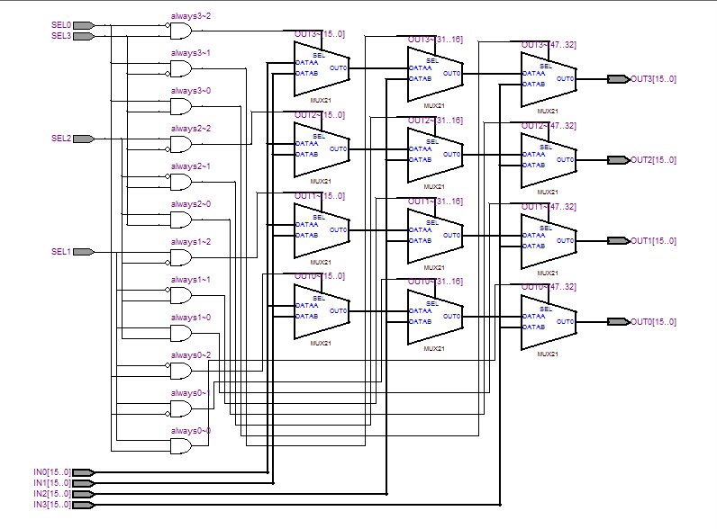Viewport: 717px width, 529px height.
Task: Select the always3~2 AND gate
Action: click(x=181, y=31)
